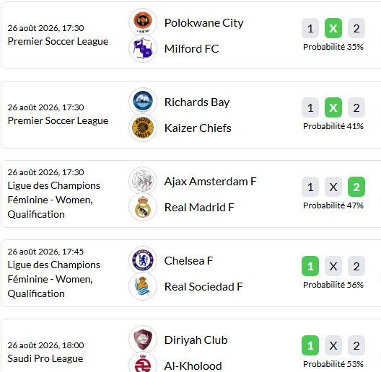
Task: Click the Polokwane City team logo
Action: 143,22
